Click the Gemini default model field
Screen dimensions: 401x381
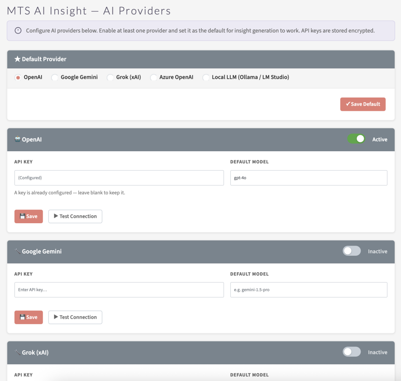[309, 290]
